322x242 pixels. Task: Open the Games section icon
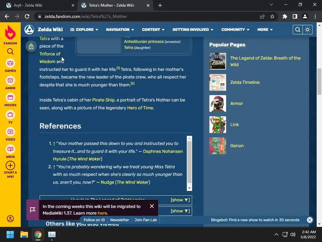[x=10, y=63]
